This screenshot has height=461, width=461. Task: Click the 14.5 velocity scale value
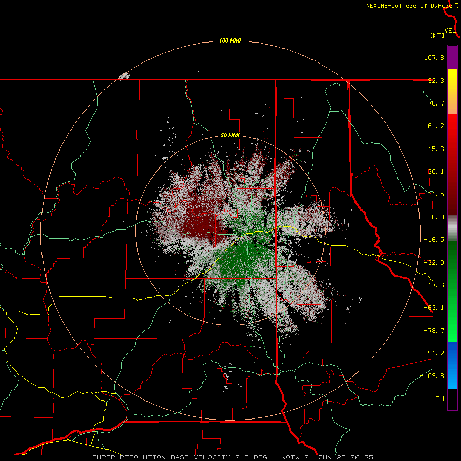[x=436, y=194]
